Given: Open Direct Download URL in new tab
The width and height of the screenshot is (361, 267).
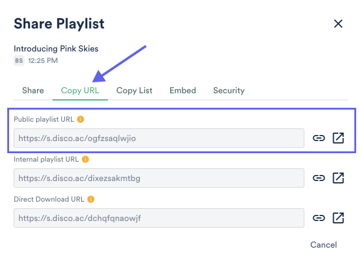Looking at the screenshot, I should click(338, 218).
